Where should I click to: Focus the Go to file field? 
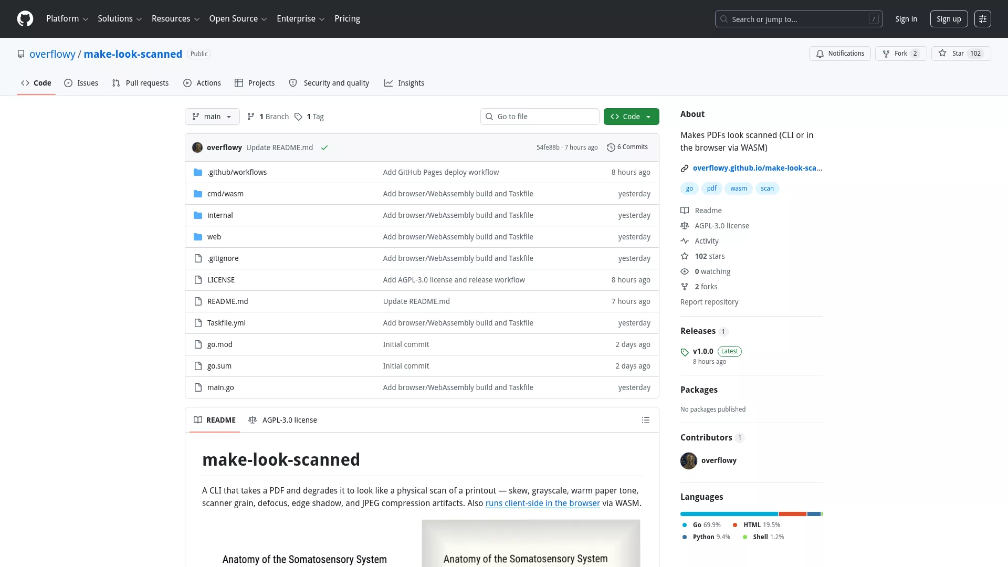(x=540, y=117)
